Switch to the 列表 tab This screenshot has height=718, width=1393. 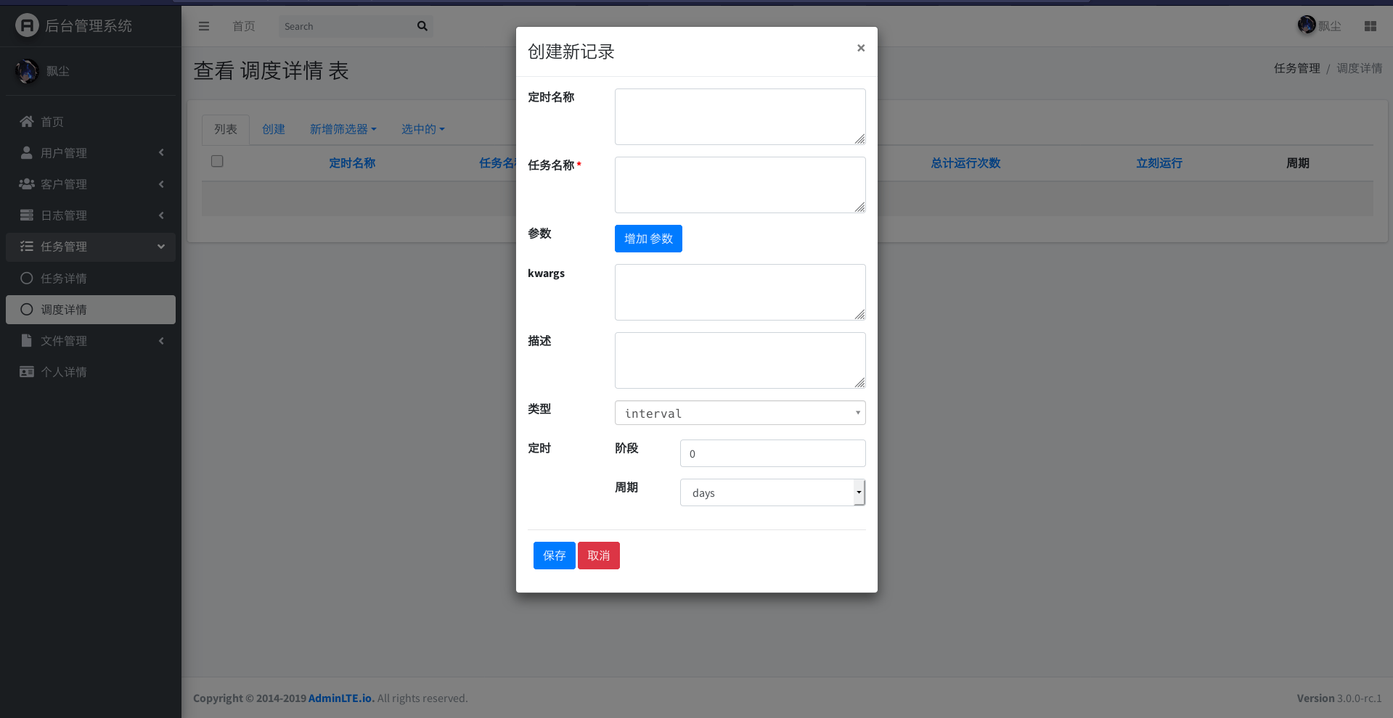click(x=225, y=129)
